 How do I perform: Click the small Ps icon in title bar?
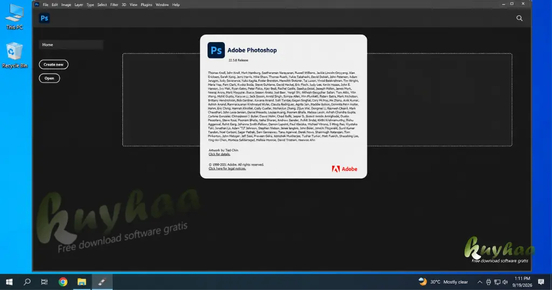click(37, 4)
